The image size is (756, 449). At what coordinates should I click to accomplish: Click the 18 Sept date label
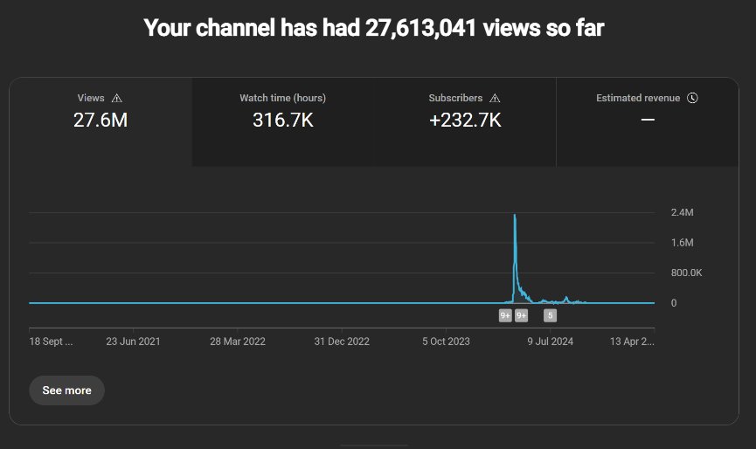[51, 341]
